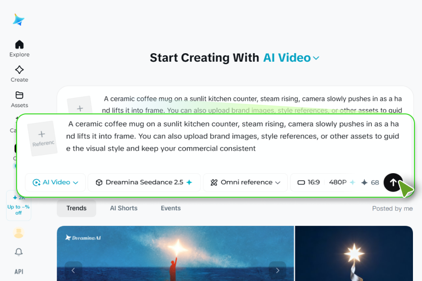Go to the previous banner slide
The width and height of the screenshot is (422, 281).
tap(73, 270)
